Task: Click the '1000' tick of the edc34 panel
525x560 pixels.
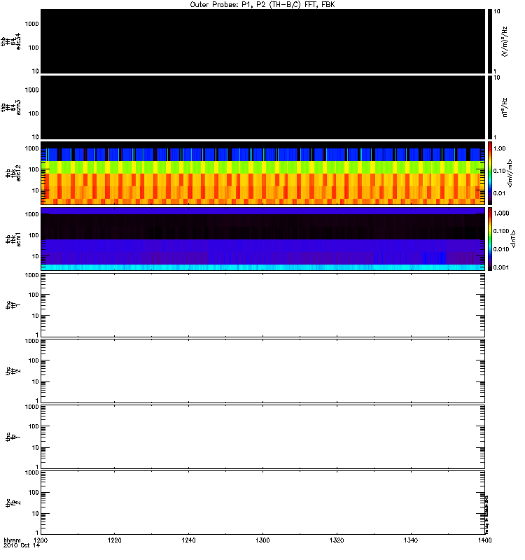Action: click(x=31, y=24)
